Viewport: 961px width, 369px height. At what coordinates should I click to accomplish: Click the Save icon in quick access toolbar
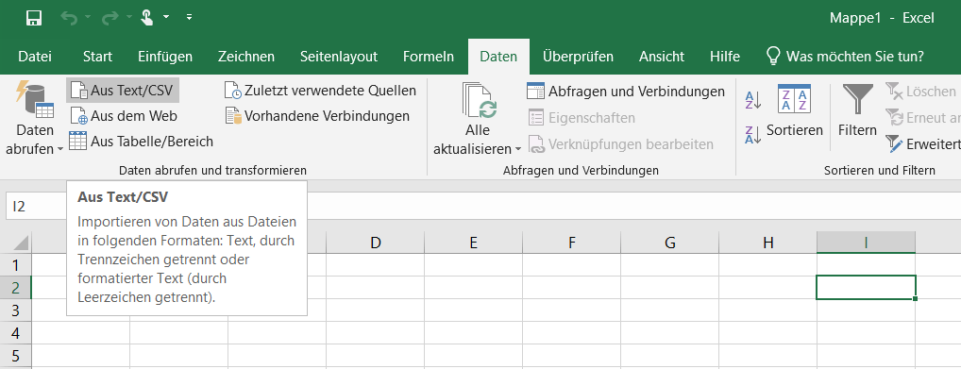[34, 18]
